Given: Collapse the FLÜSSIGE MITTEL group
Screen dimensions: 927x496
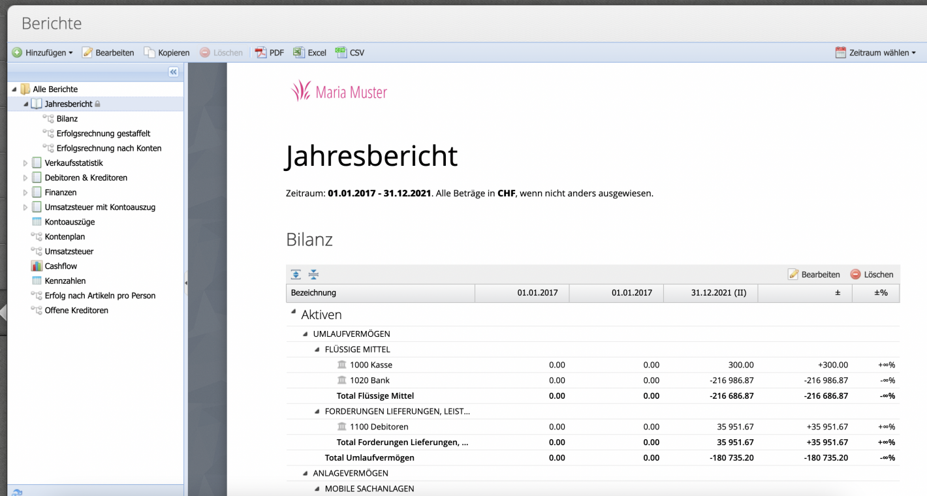Looking at the screenshot, I should (x=317, y=349).
